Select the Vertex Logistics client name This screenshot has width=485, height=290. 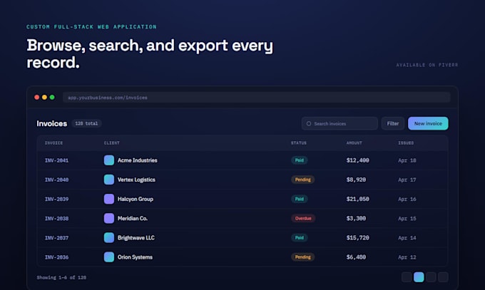[x=136, y=180]
